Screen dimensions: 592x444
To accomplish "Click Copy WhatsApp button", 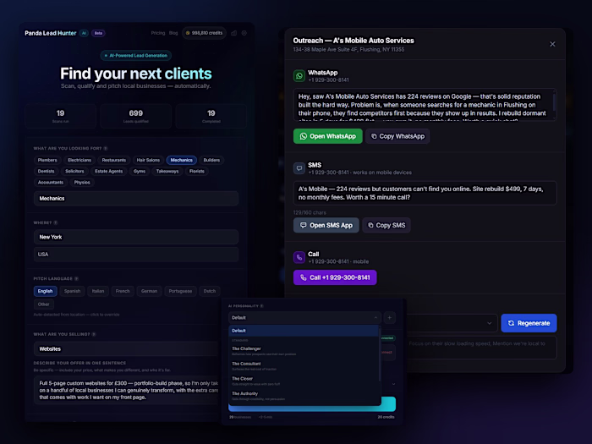I will [x=397, y=136].
